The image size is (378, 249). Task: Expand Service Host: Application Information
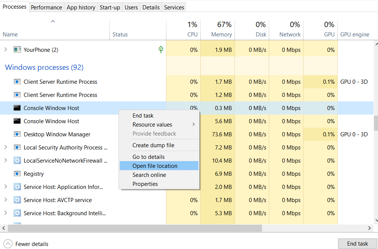[x=6, y=187]
